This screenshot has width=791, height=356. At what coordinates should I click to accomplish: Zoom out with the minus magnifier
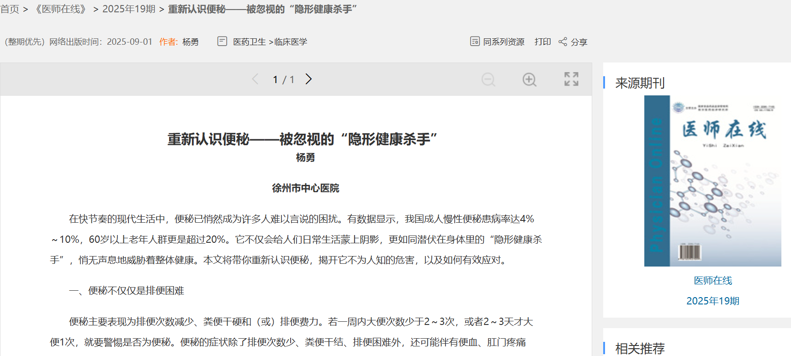[488, 79]
